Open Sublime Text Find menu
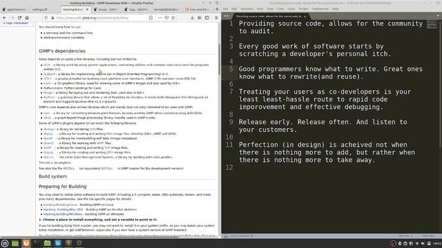Viewport: 442px width, 248px height. (x=260, y=9)
